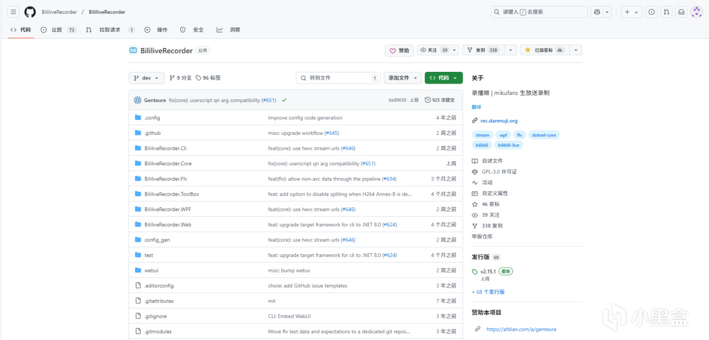Click the plus create-new icon
This screenshot has height=340, width=709.
tap(627, 12)
